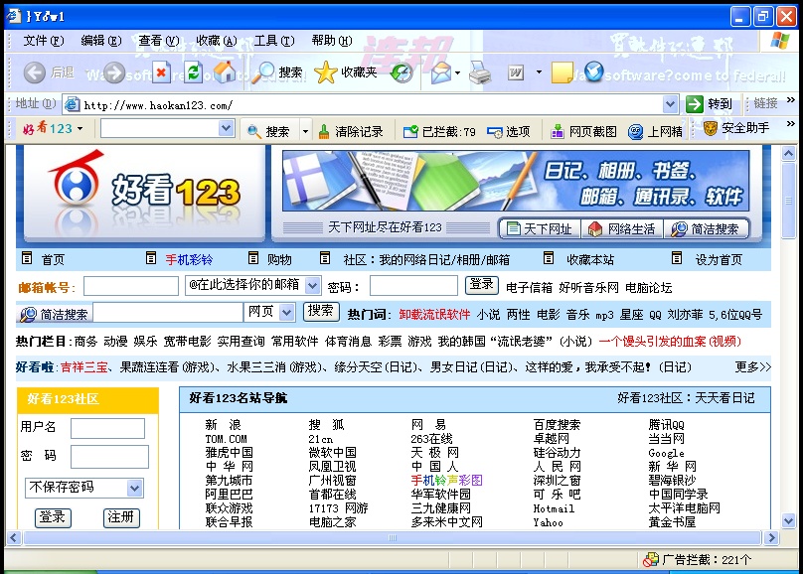Click the 好看123 site logo
Image resolution: width=803 pixels, height=574 pixels.
click(x=144, y=193)
